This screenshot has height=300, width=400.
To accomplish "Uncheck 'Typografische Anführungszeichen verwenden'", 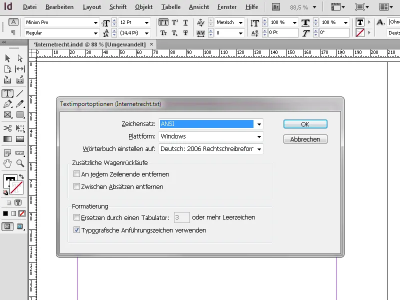I will (76, 230).
